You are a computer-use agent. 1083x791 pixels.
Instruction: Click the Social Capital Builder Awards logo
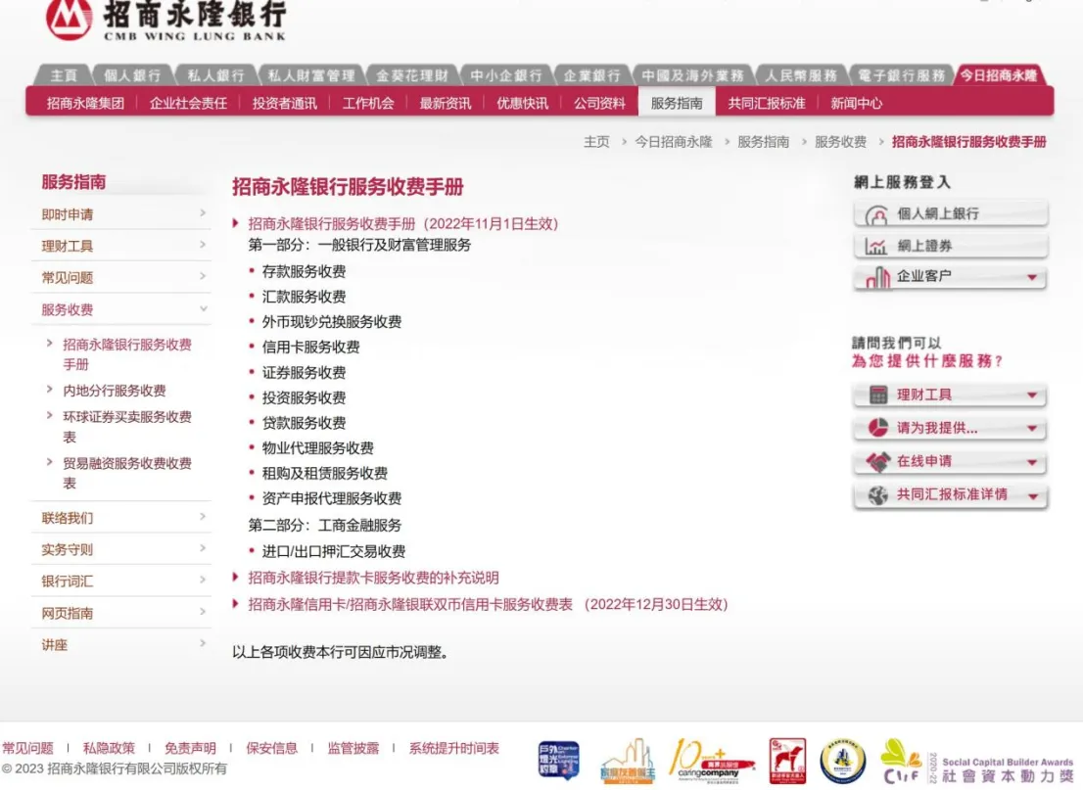(x=976, y=762)
